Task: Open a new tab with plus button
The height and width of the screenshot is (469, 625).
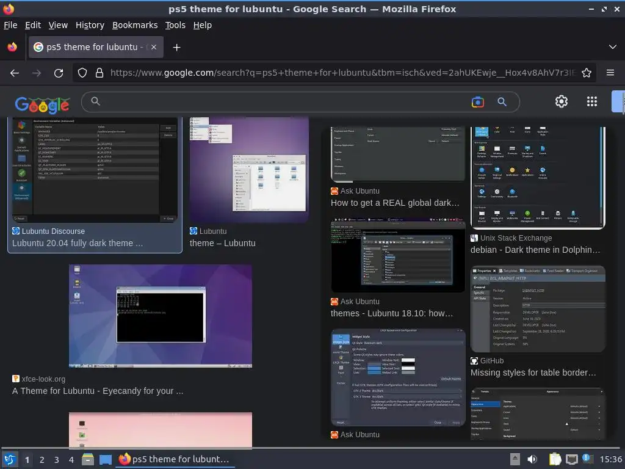Action: (x=176, y=48)
